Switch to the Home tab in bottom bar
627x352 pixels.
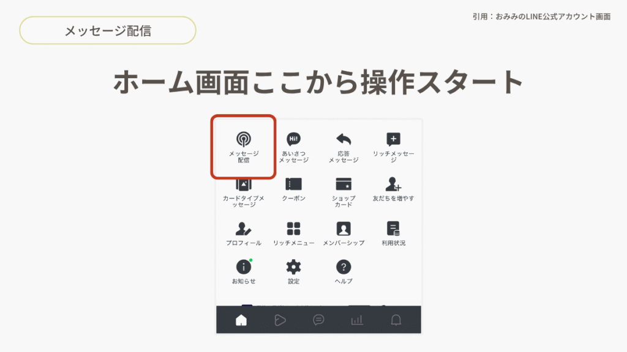(x=241, y=320)
